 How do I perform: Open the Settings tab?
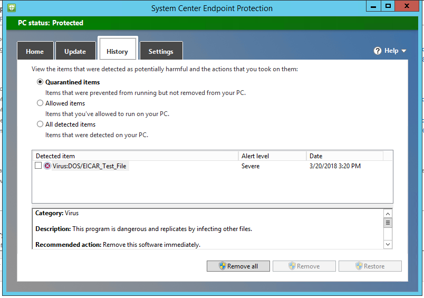point(161,51)
